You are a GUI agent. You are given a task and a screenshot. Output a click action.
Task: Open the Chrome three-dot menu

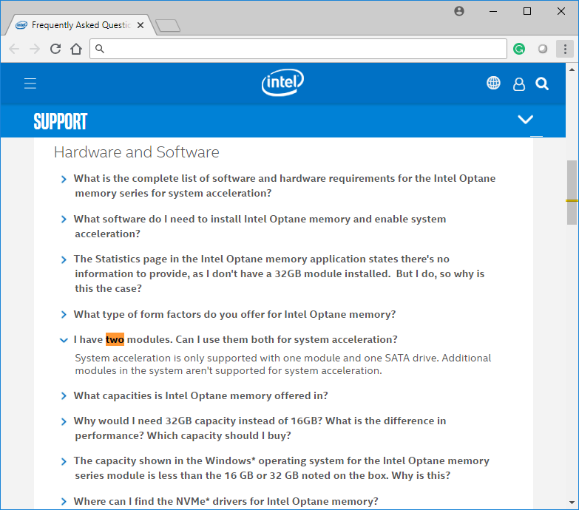(565, 49)
